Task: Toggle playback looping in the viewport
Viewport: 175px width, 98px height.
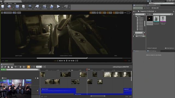Action: click(x=77, y=61)
